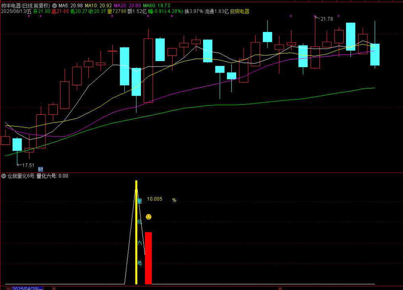Open the 仓鼠量化6号 indicator dropdown arrow
This screenshot has height=290, width=403.
tap(4, 176)
